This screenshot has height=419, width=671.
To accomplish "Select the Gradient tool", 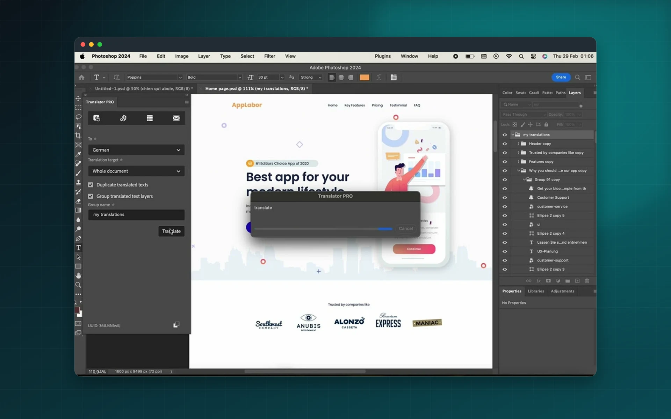I will click(x=78, y=210).
